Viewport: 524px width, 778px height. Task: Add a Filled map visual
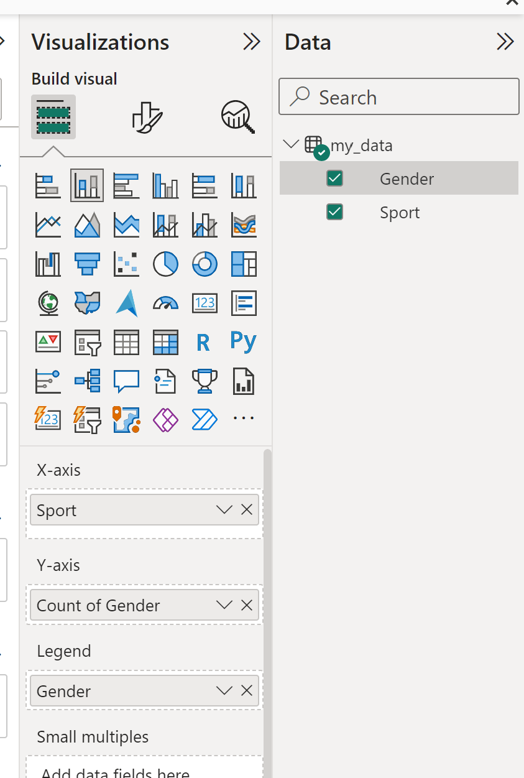pyautogui.click(x=87, y=303)
